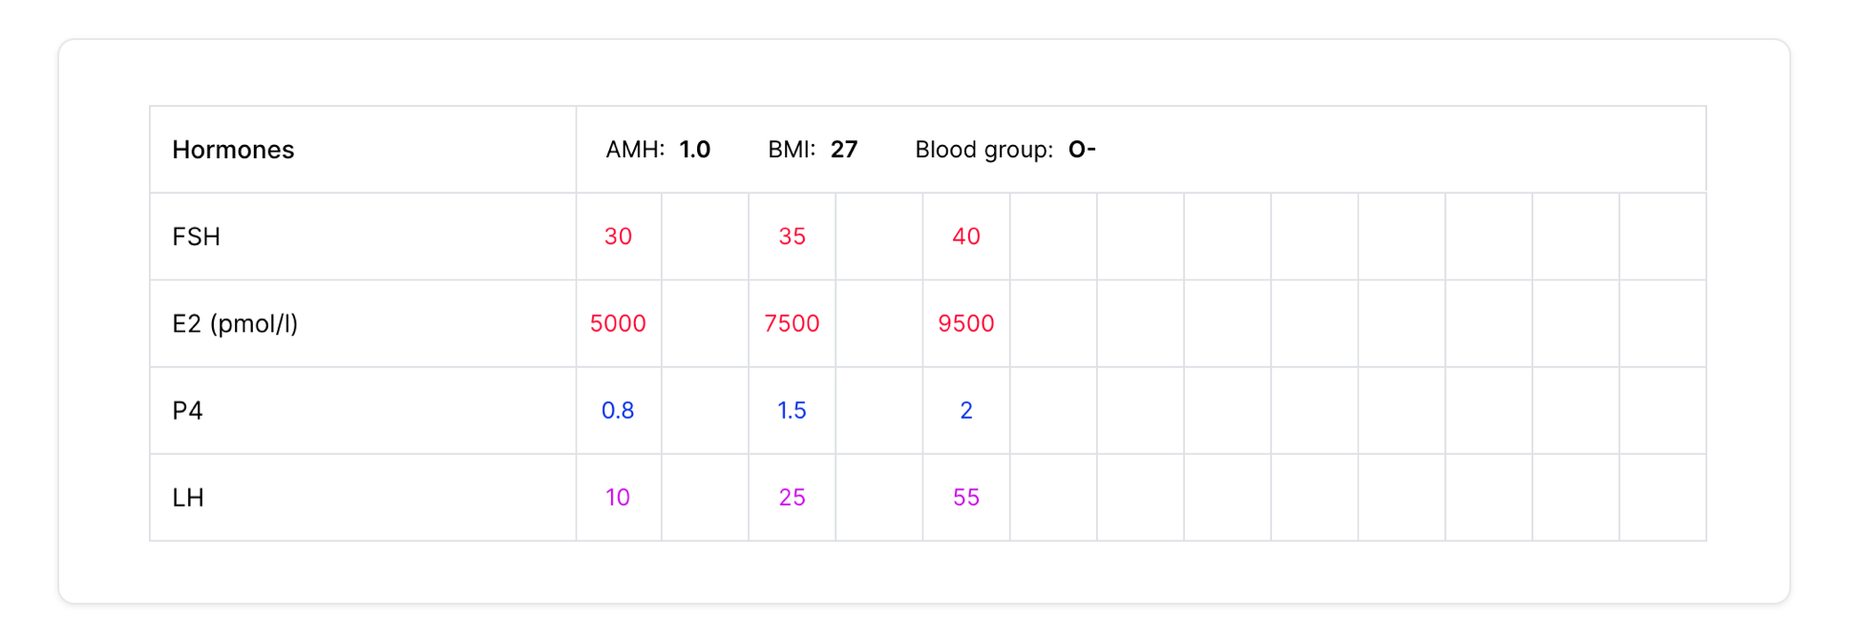This screenshot has width=1860, height=639.
Task: Click the Hormones header label
Action: [233, 150]
